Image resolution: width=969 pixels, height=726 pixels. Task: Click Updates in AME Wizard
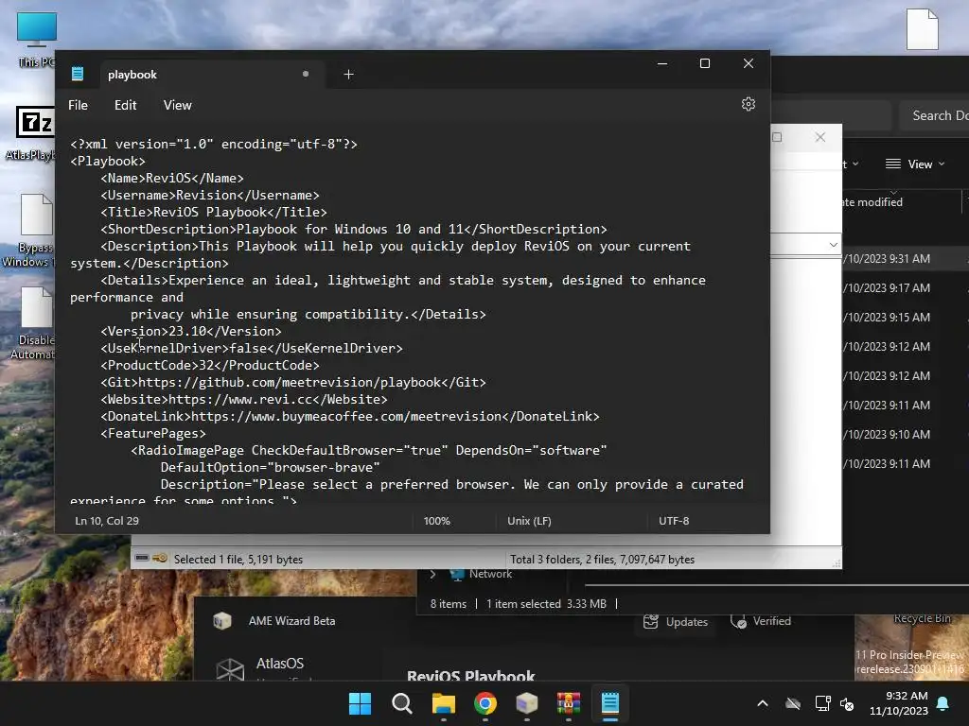pos(676,622)
